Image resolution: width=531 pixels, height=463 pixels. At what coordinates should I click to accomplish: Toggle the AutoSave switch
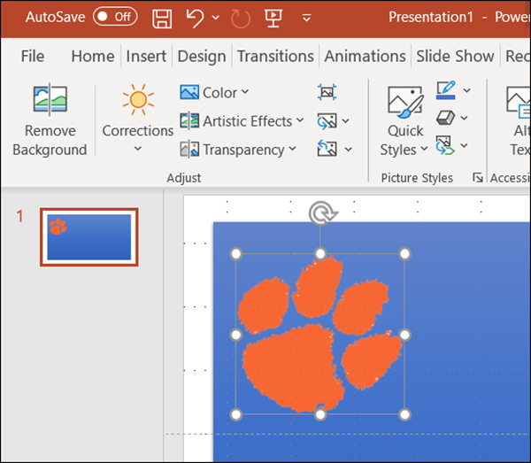pyautogui.click(x=115, y=17)
